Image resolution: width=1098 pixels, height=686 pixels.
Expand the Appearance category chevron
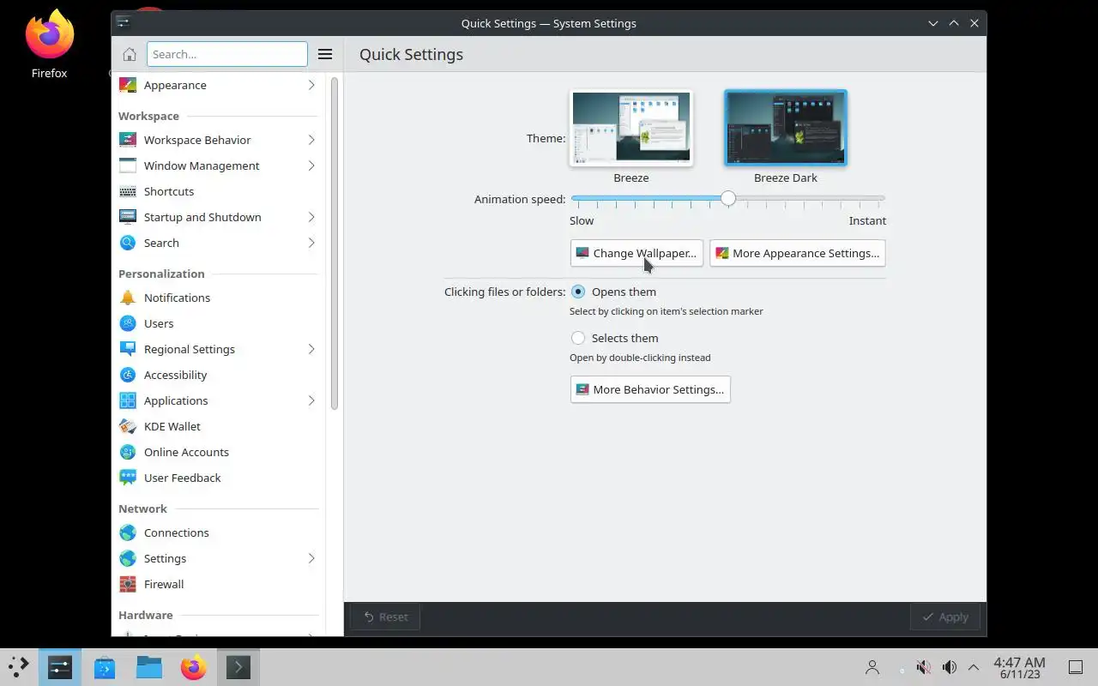point(311,85)
